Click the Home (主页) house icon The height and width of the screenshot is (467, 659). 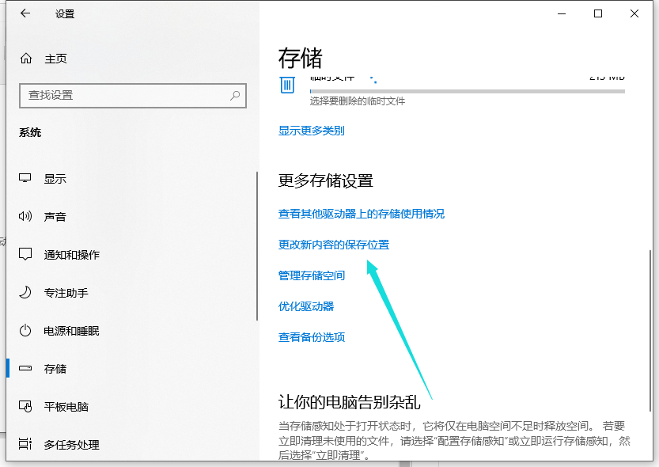pos(26,59)
